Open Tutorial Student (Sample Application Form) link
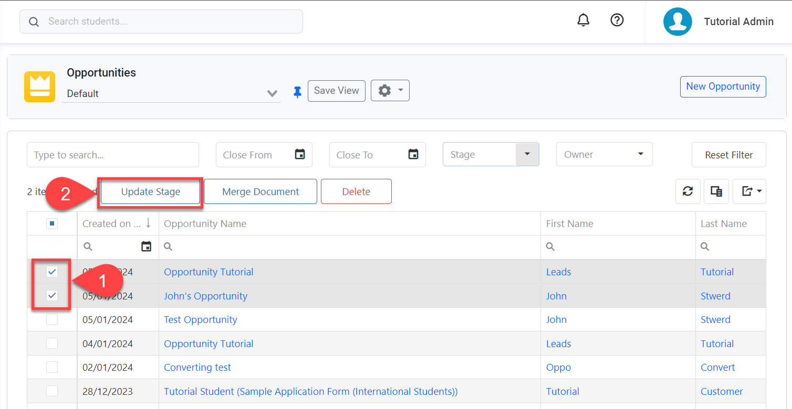 click(x=311, y=391)
